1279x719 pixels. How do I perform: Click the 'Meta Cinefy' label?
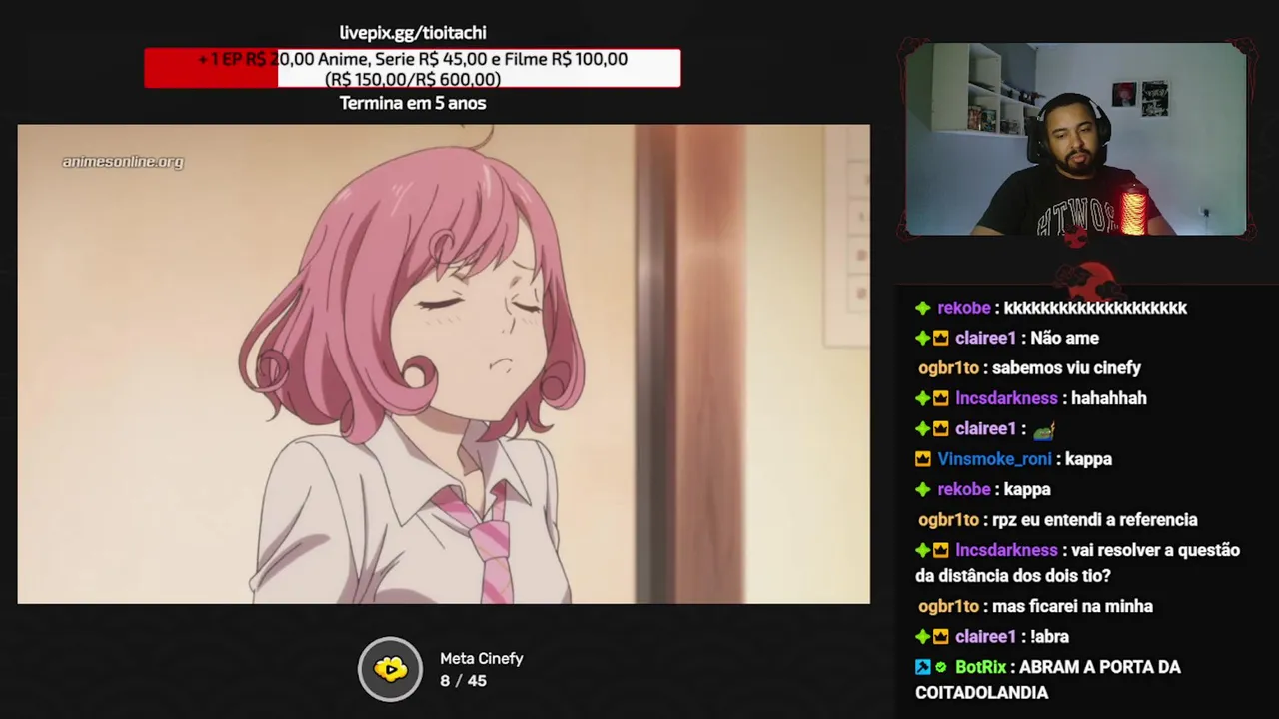482,659
